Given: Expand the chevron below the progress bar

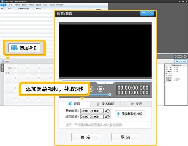Looking at the screenshot, I should (x=105, y=83).
